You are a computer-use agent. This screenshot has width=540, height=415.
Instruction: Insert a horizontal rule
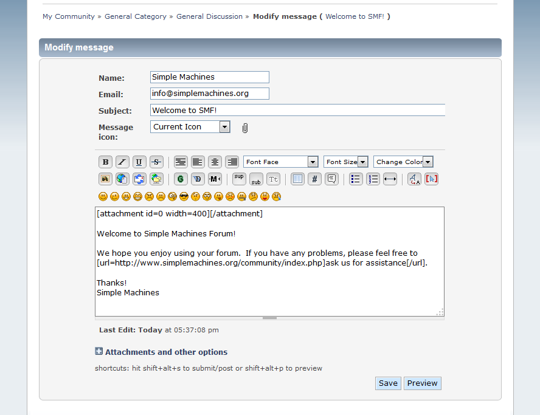point(390,179)
